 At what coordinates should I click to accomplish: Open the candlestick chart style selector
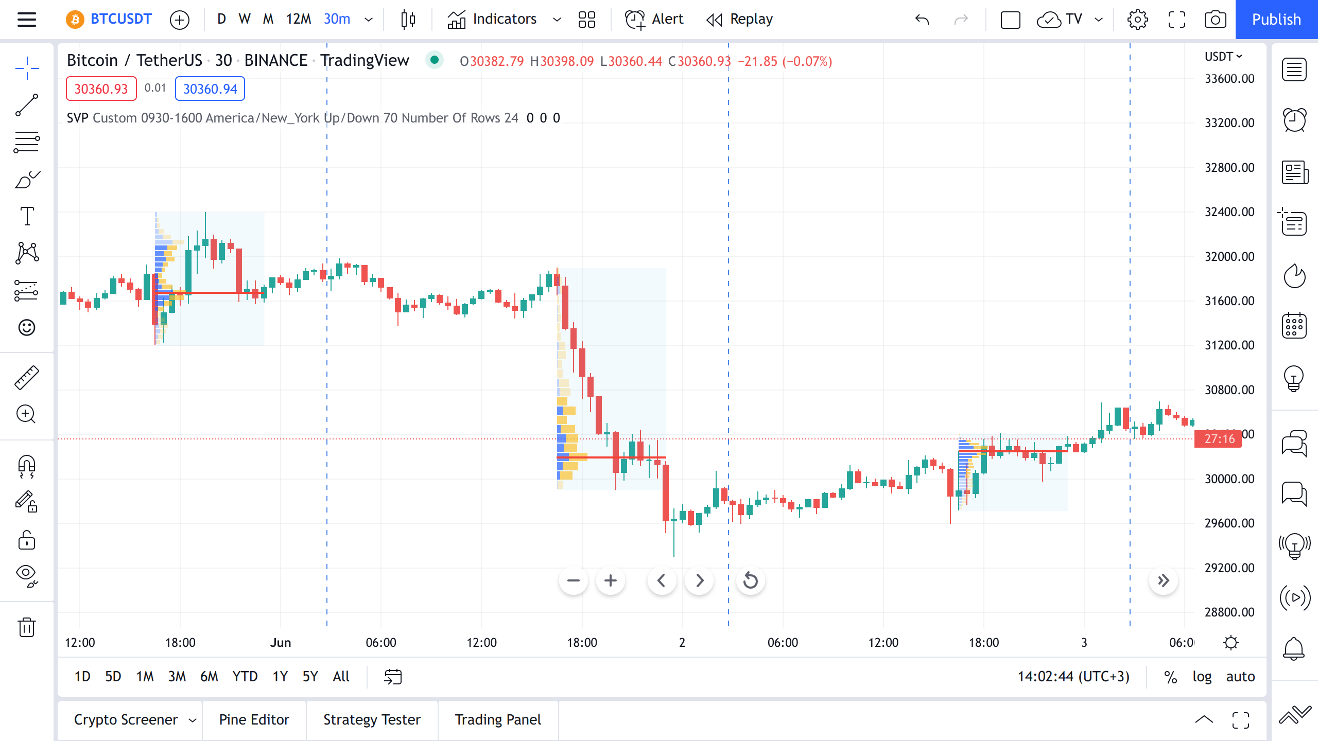[408, 20]
